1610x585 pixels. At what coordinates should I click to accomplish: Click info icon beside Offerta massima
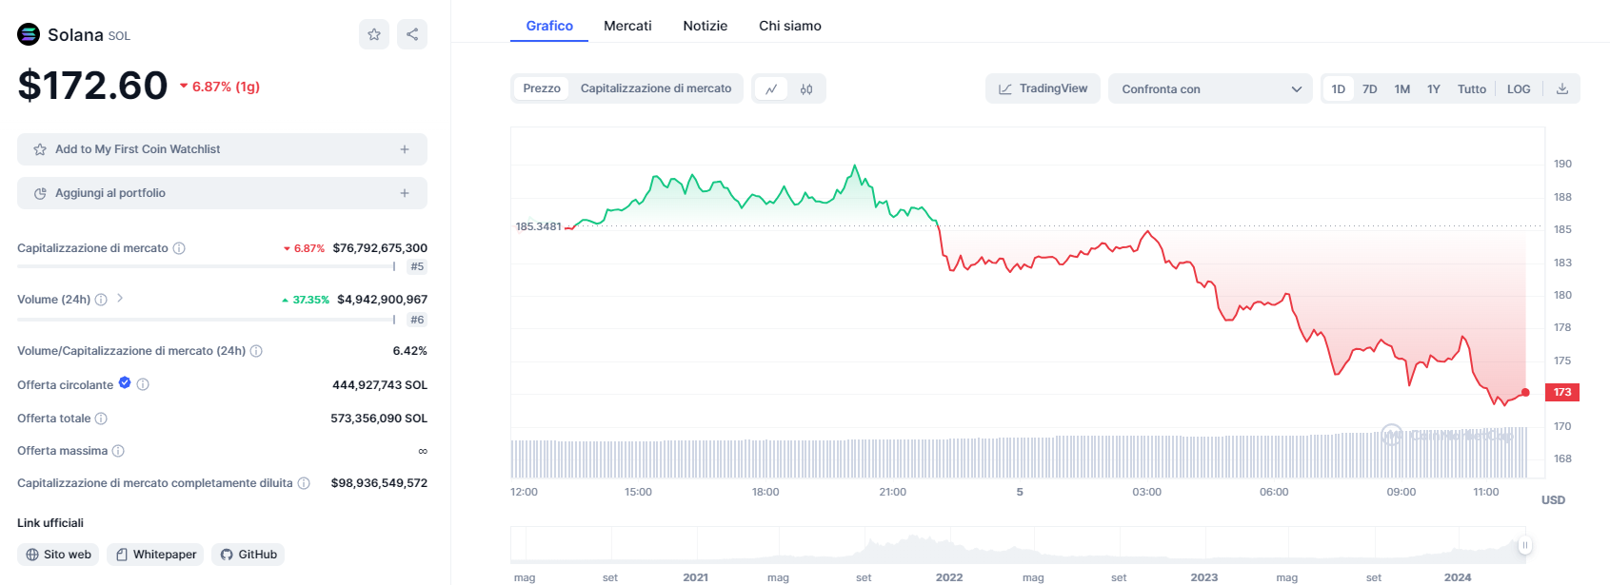[x=118, y=451]
